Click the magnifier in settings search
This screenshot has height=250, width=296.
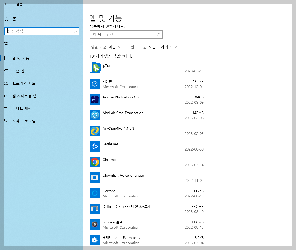tap(75, 31)
